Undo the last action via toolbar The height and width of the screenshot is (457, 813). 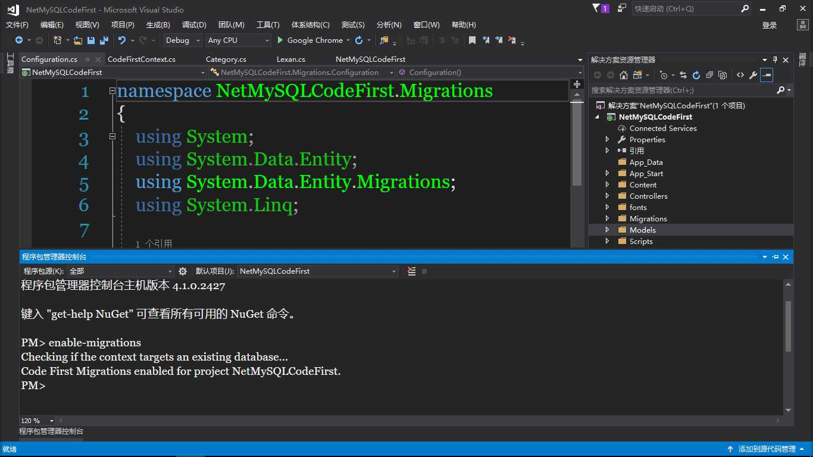121,40
